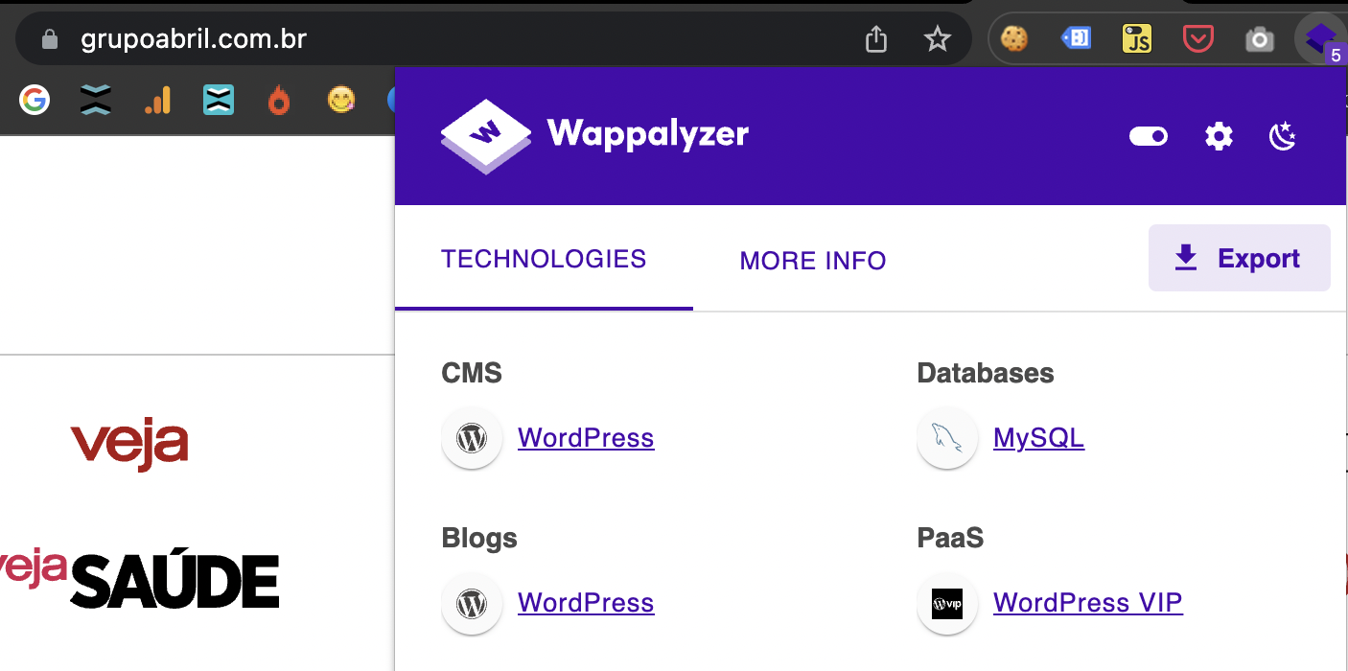Click the WordPress VIP icon
This screenshot has height=671, width=1348.
[947, 603]
